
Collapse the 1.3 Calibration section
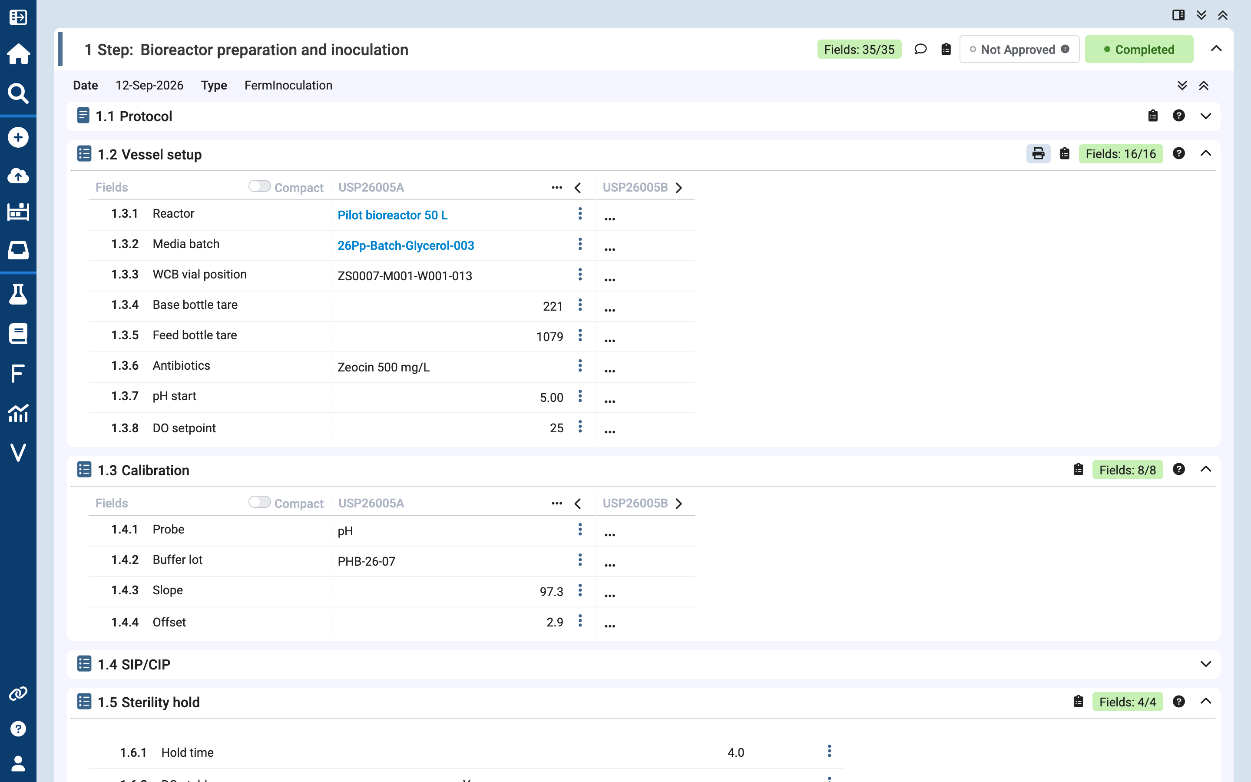tap(1205, 469)
